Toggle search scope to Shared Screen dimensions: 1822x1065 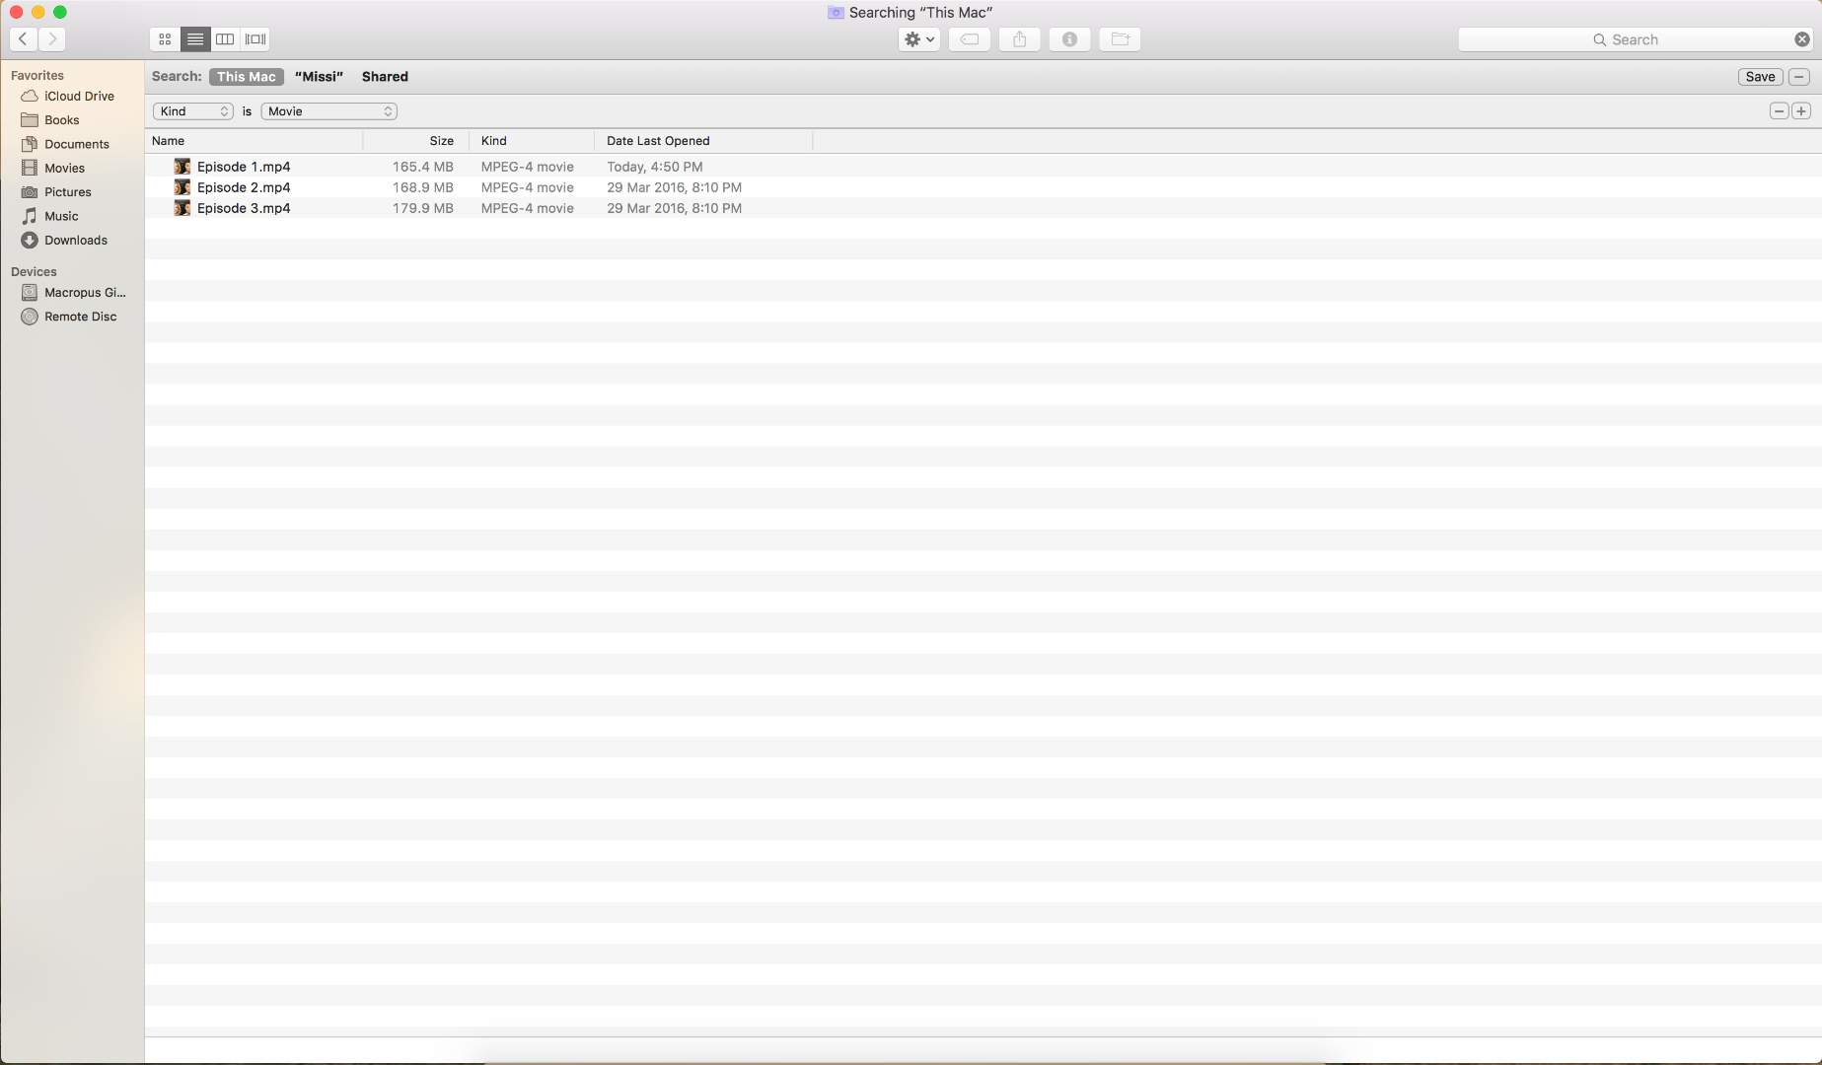385,77
